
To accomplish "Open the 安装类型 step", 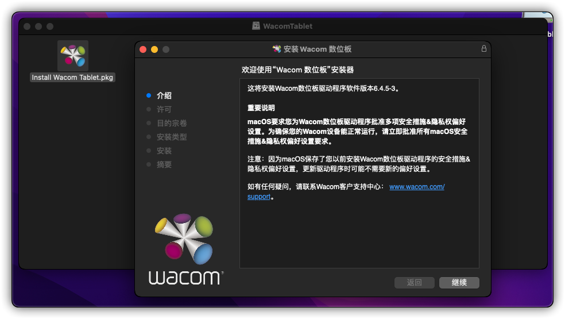I will click(x=172, y=137).
